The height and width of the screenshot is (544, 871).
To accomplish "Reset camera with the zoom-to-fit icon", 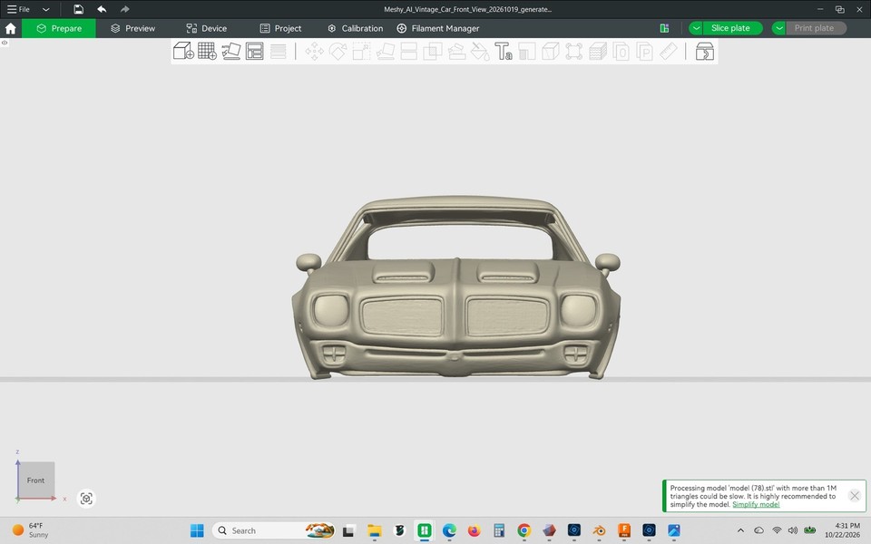I will point(86,499).
